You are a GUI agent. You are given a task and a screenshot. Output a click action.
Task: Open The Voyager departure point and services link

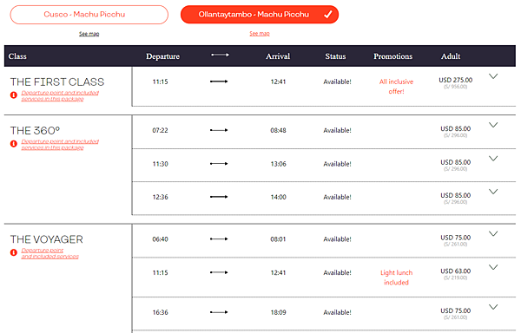[50, 253]
